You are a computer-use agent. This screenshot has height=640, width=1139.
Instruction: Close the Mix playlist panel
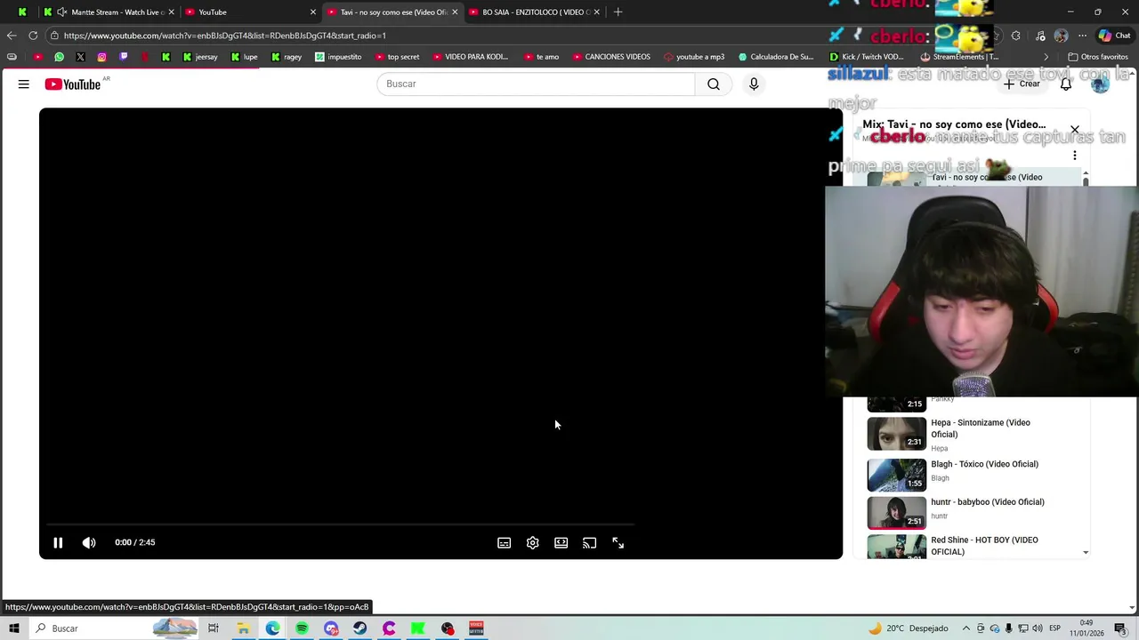pos(1075,130)
